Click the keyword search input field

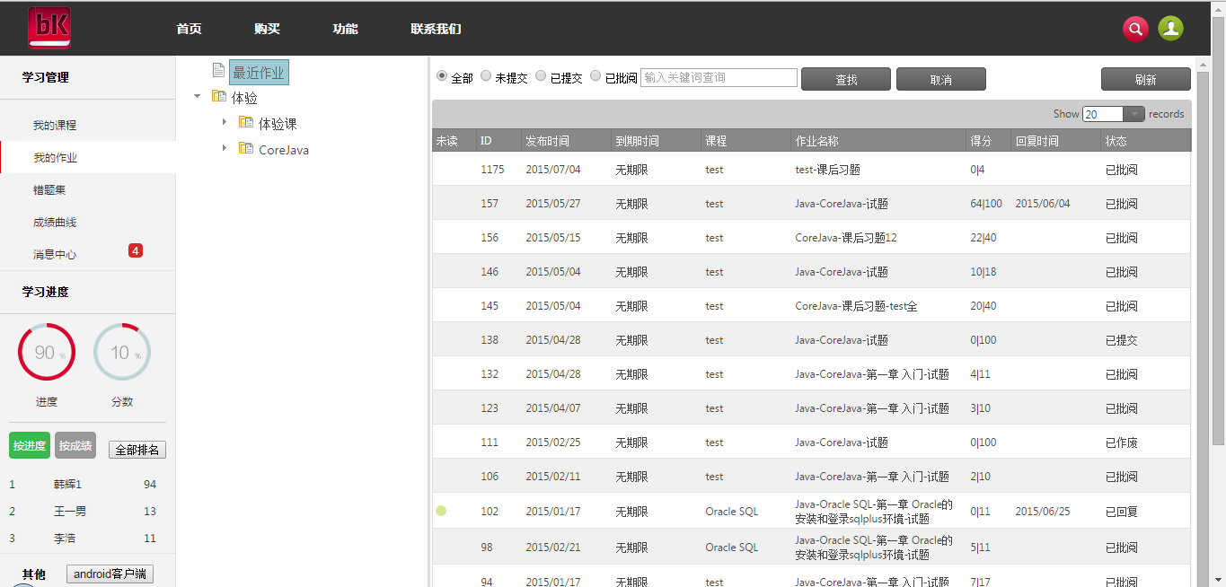[719, 78]
